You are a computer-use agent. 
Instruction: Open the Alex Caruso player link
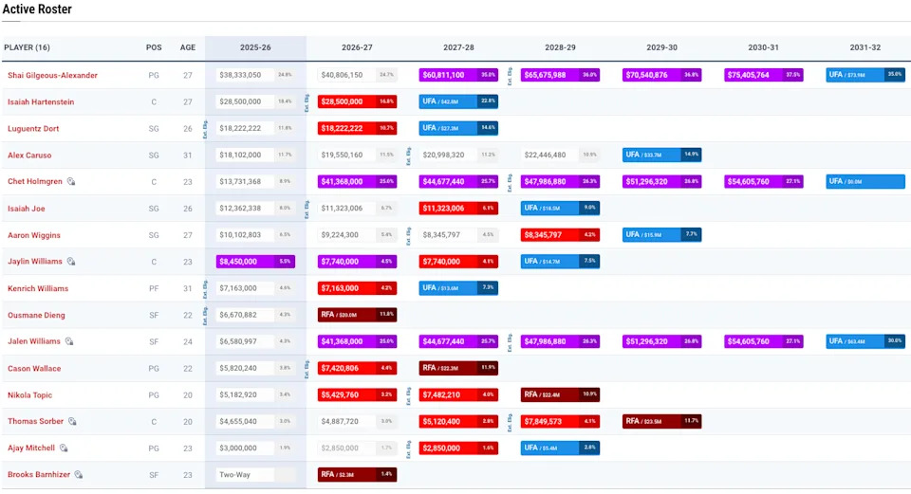point(29,156)
